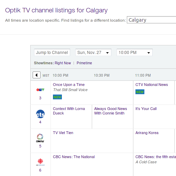
Task: Open Always Good News With Connie Smith
Action: tap(110, 111)
